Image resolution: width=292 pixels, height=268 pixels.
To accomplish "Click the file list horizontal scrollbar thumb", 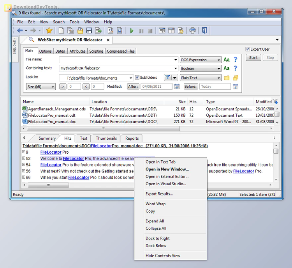I will (103, 128).
